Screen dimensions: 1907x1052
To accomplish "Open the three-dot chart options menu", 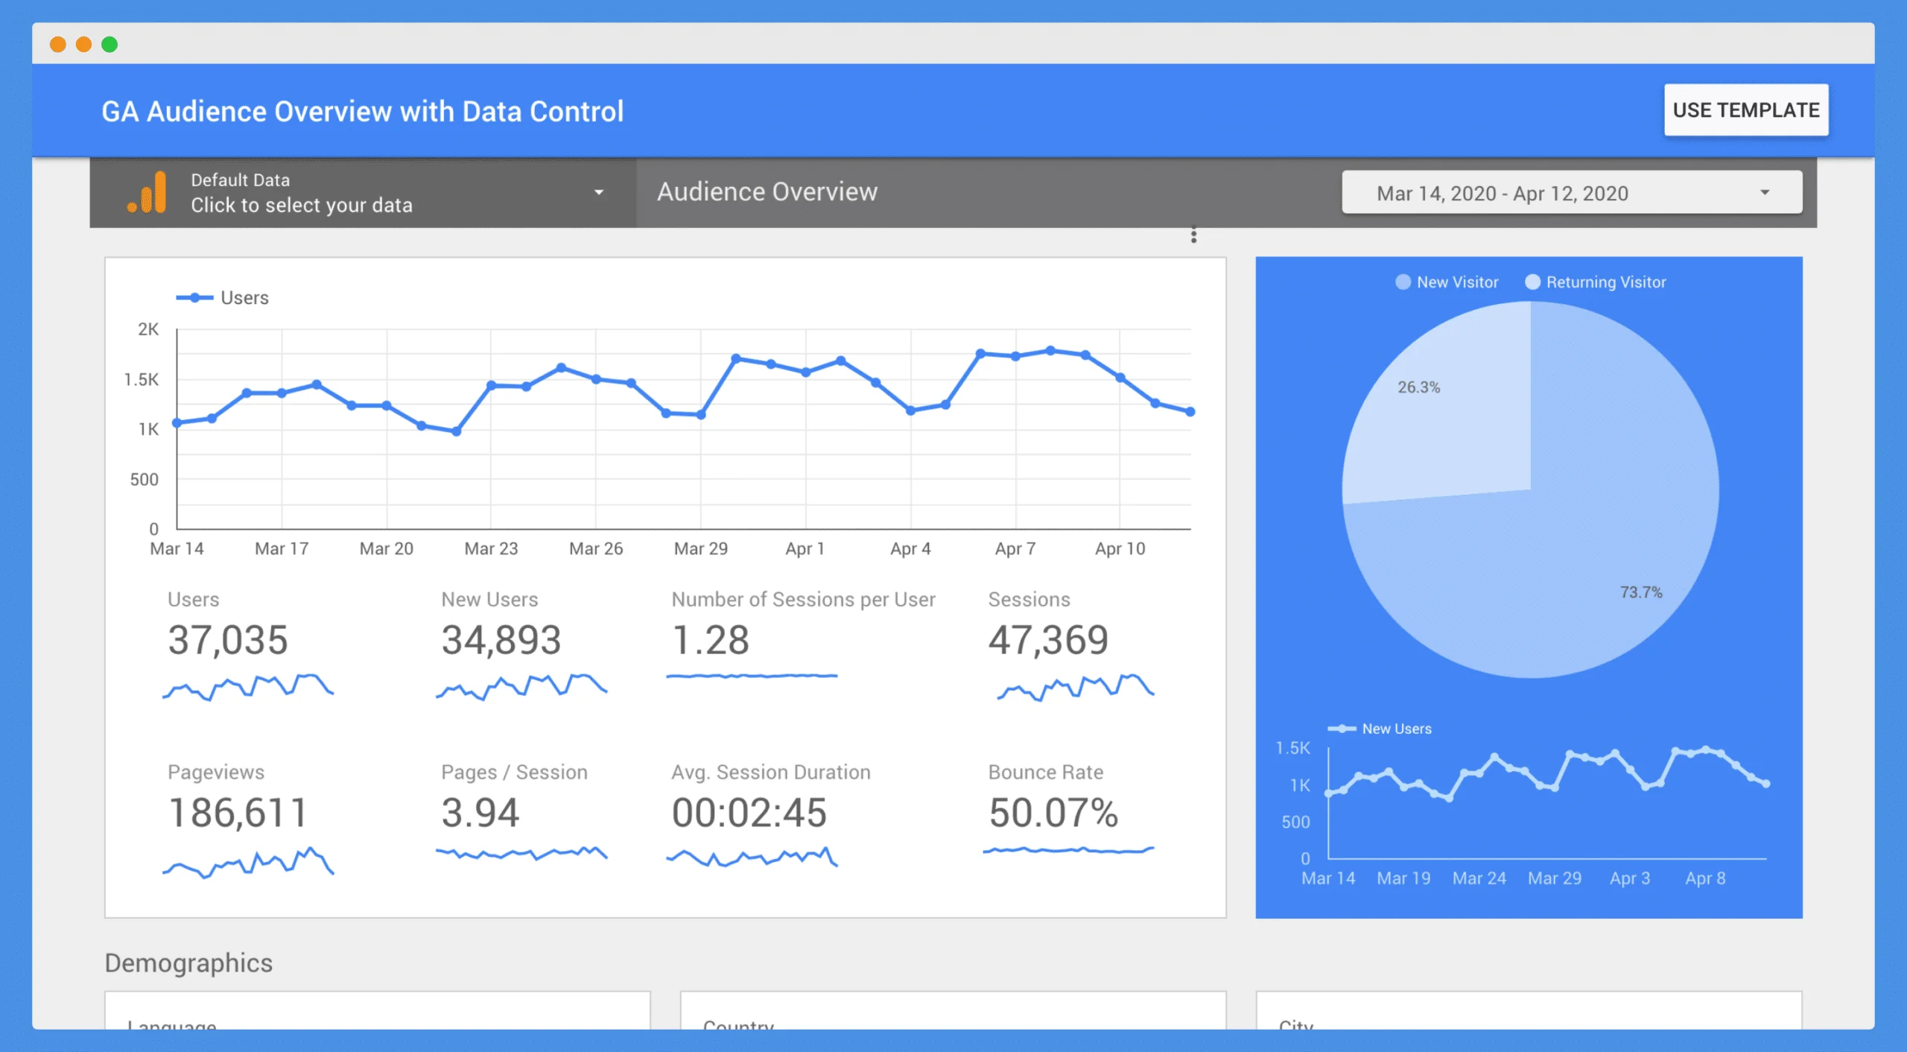I will (x=1193, y=235).
